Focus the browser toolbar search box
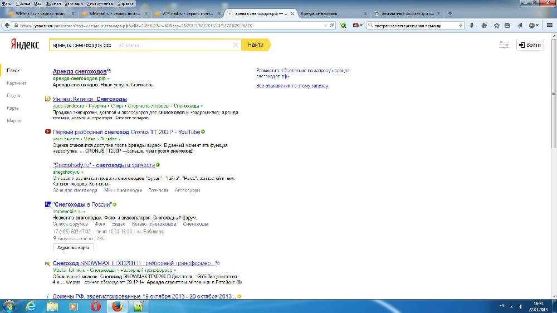557x313 pixels. pos(416,26)
